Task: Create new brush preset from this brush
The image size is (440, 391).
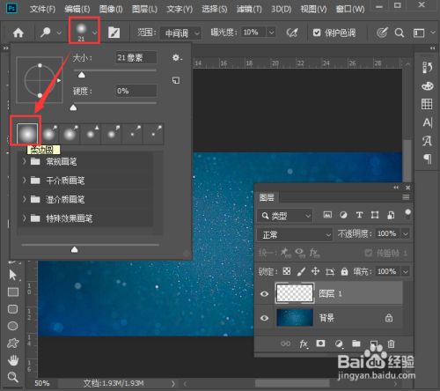Action: (x=176, y=80)
